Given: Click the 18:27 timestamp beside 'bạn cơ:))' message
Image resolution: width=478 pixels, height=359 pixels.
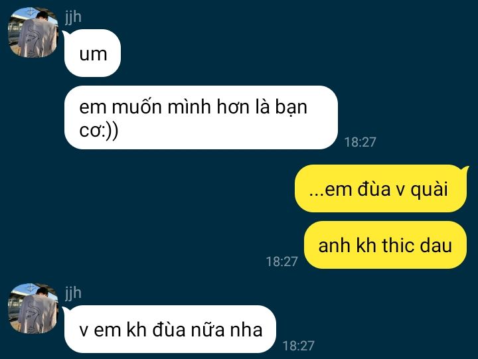Looking at the screenshot, I should click(x=360, y=142).
